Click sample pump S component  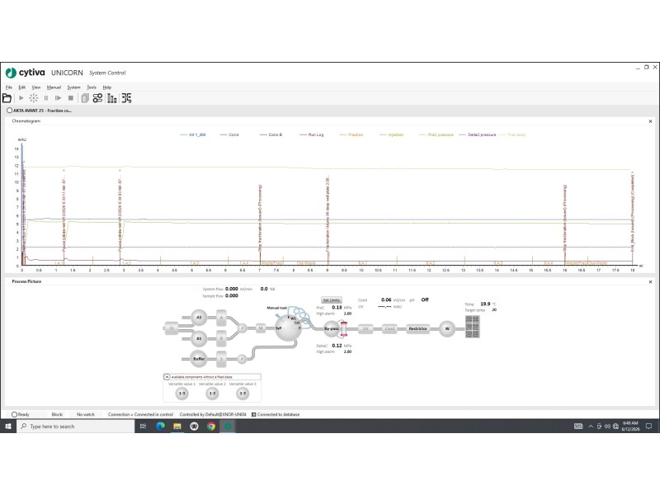pos(221,359)
